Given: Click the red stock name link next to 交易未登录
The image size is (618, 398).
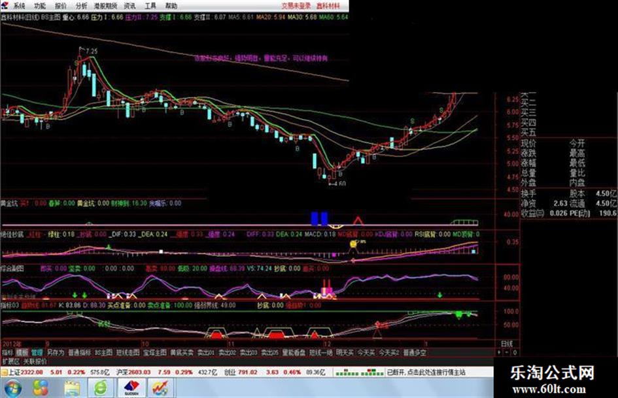Looking at the screenshot, I should 328,5.
